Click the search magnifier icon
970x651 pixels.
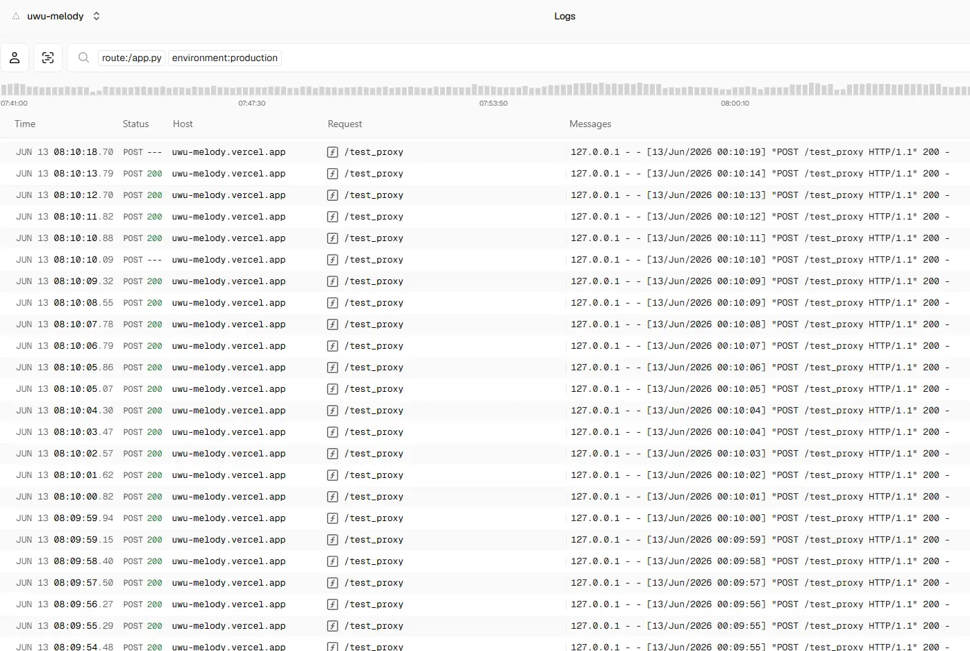coord(83,58)
